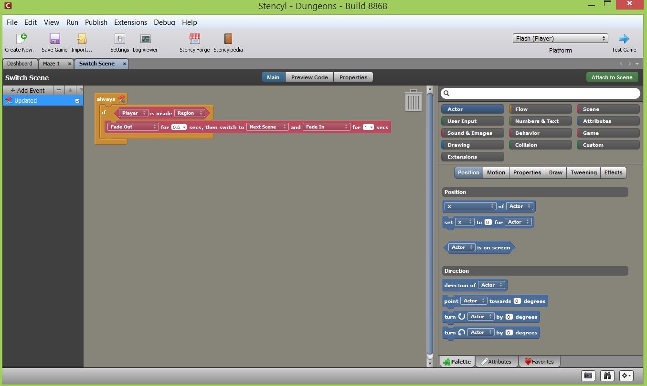Select the Flow block category
This screenshot has width=647, height=386.
tap(540, 109)
